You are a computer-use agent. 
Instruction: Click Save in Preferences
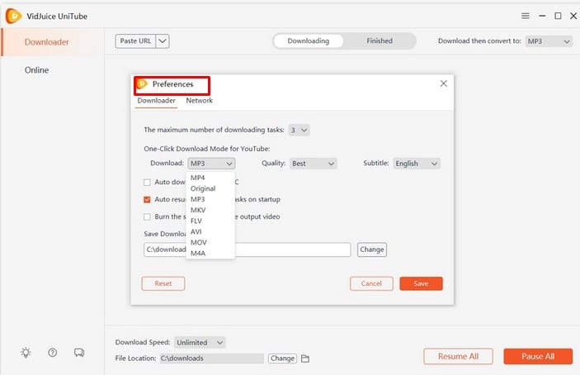tap(421, 283)
